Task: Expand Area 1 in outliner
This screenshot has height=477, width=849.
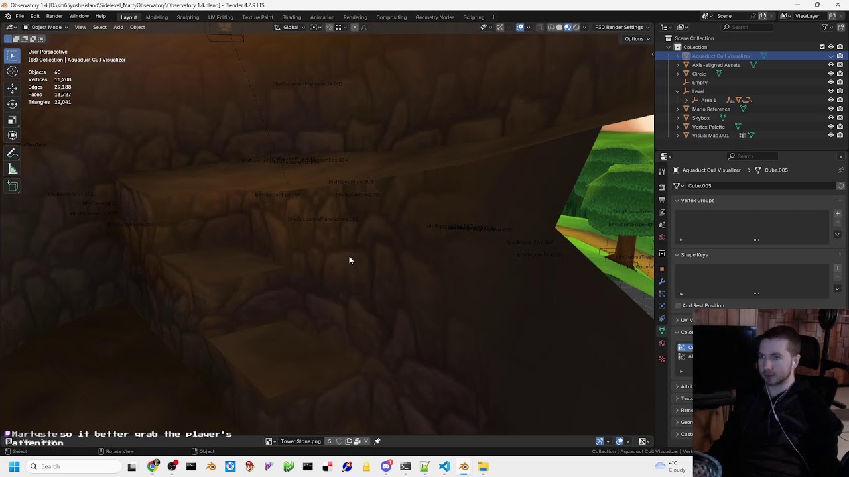Action: tap(686, 100)
